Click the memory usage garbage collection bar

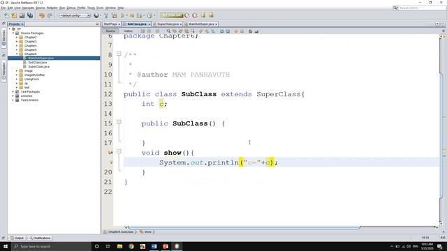pyautogui.click(x=172, y=15)
